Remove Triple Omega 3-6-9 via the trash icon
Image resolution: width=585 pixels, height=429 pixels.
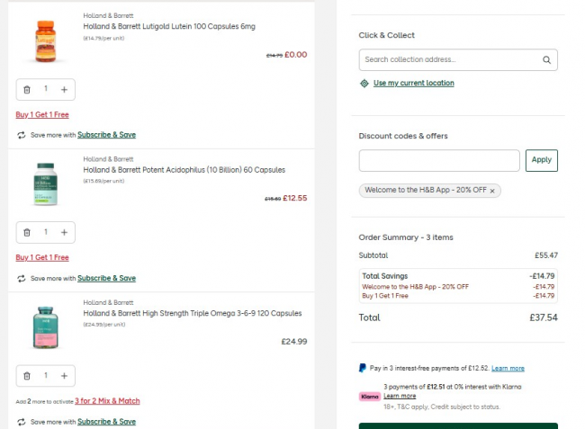click(x=27, y=375)
